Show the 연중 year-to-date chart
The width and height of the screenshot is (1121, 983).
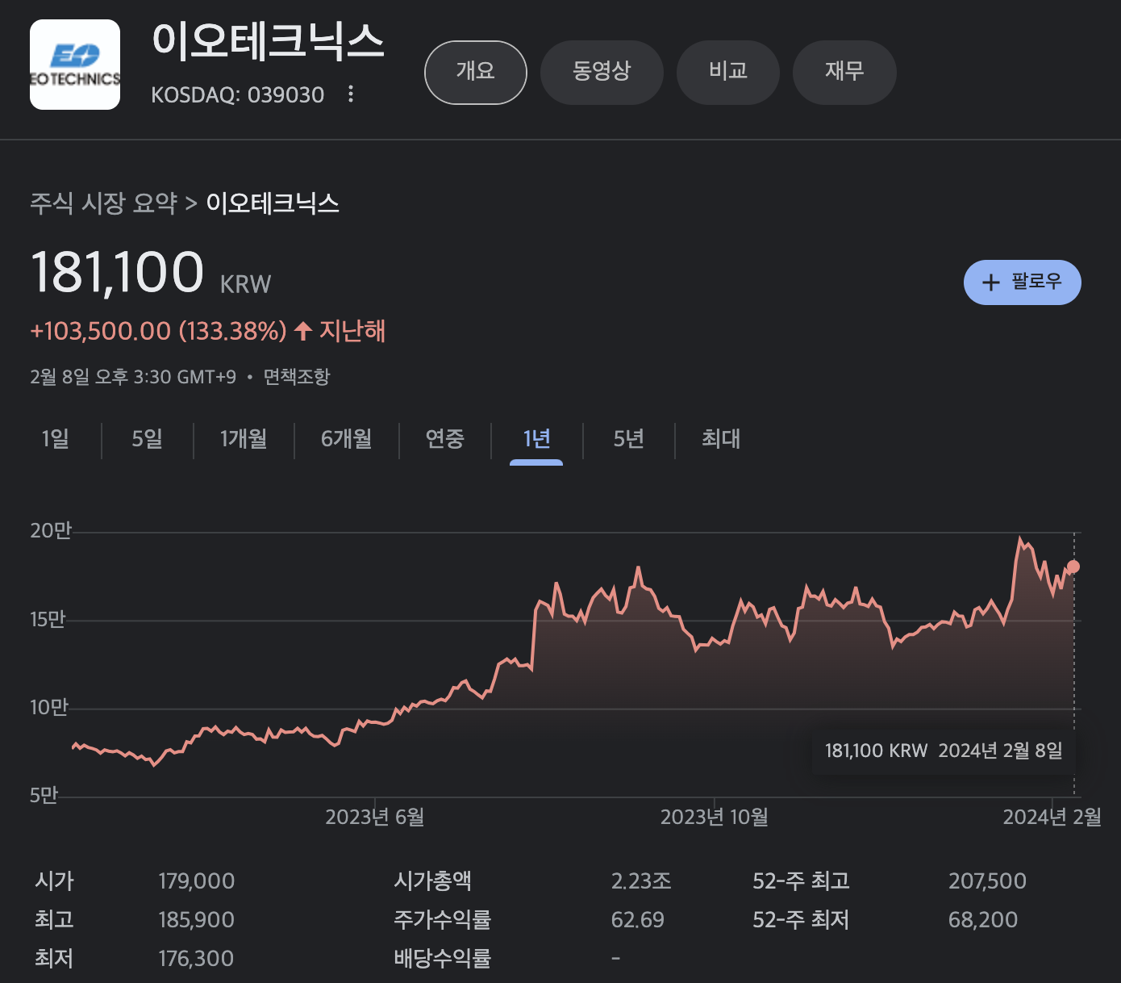pyautogui.click(x=444, y=439)
